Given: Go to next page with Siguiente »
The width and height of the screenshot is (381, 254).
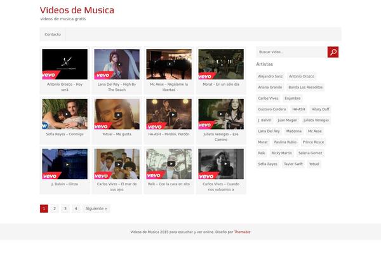Looking at the screenshot, I should [x=97, y=208].
